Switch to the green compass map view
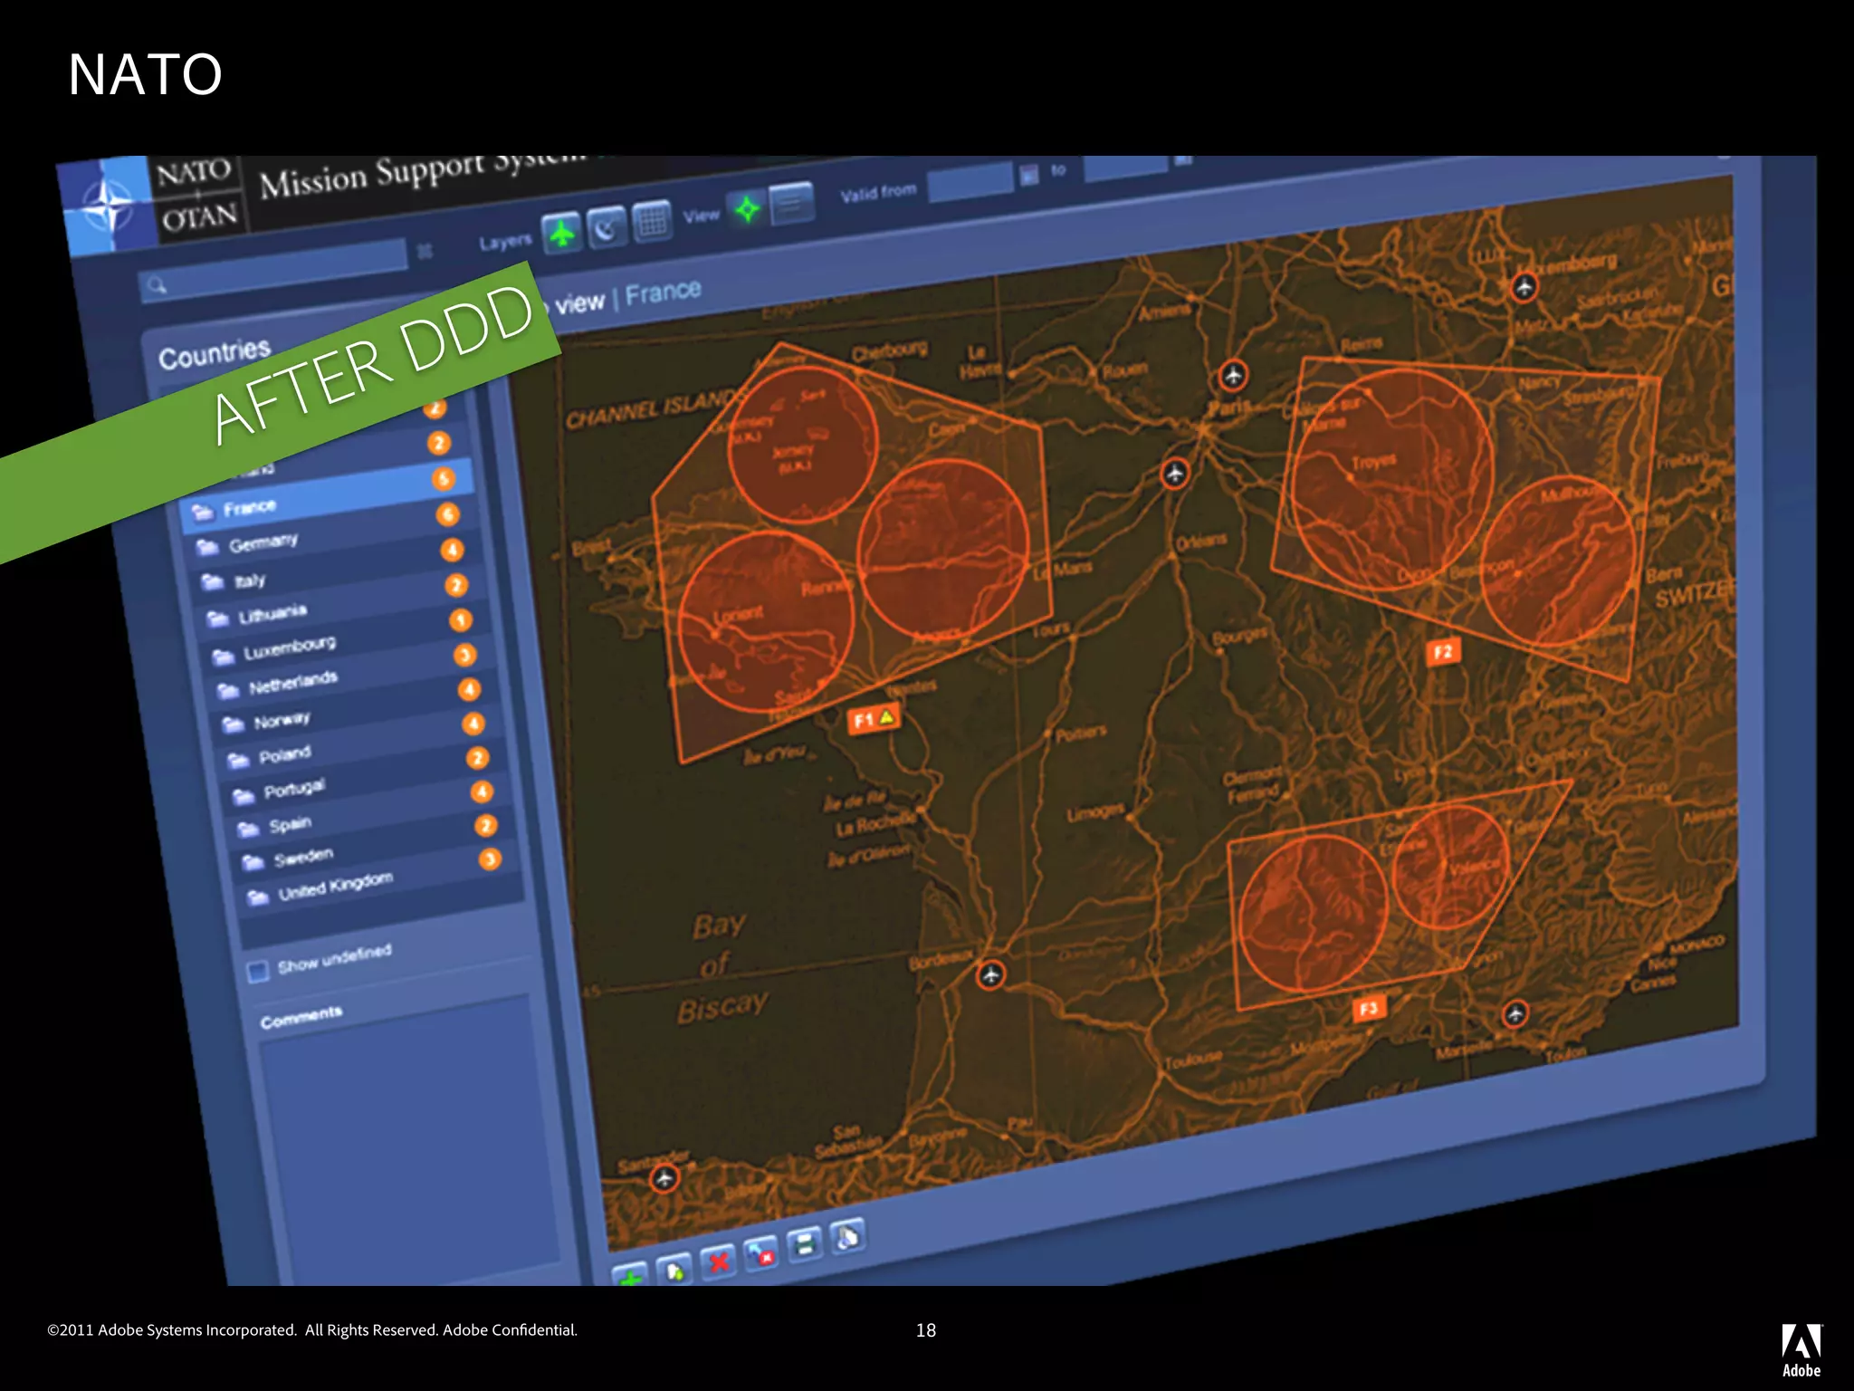The height and width of the screenshot is (1391, 1854). click(x=748, y=210)
